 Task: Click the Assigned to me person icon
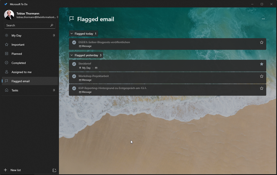coord(6,72)
